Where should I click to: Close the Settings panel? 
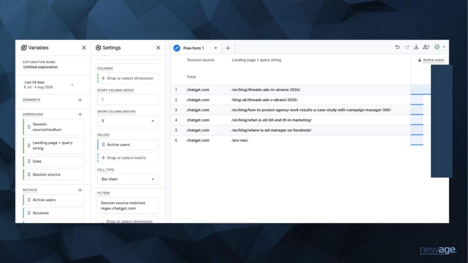pyautogui.click(x=158, y=47)
